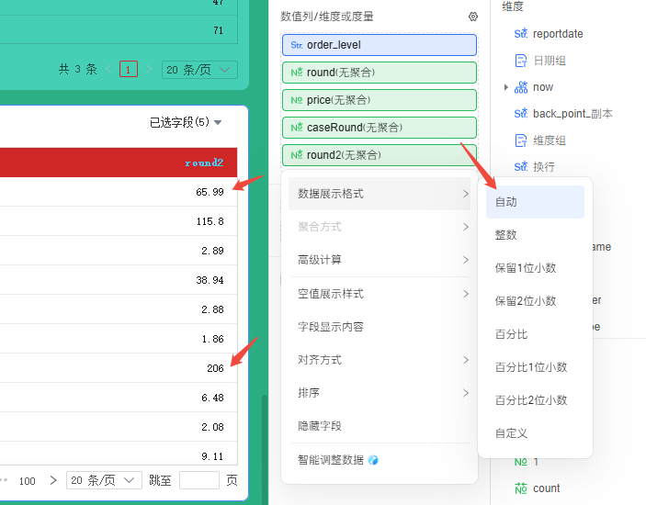Select the 百分比 display format
The image size is (646, 505).
coord(535,334)
